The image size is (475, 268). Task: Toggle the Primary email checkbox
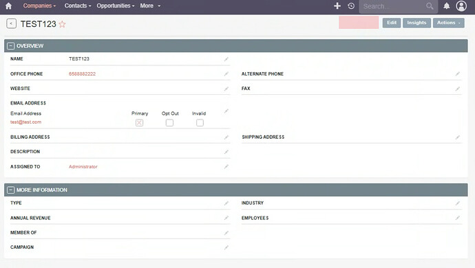click(139, 122)
